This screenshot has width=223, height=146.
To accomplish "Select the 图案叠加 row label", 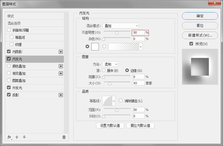I will click(x=19, y=81).
